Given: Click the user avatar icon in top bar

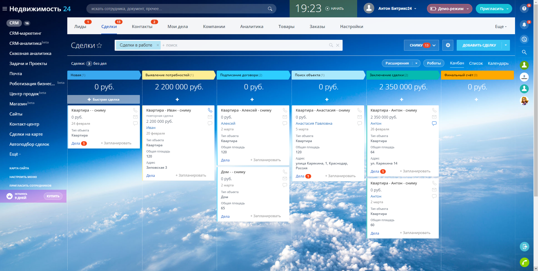Looking at the screenshot, I should click(x=369, y=8).
